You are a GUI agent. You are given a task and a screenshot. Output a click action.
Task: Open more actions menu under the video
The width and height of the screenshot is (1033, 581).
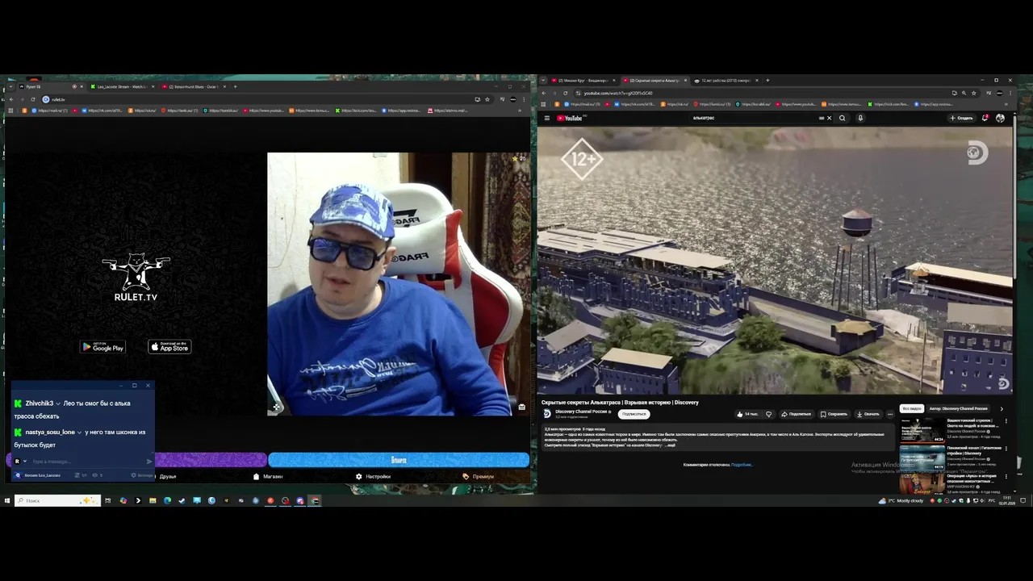[890, 414]
